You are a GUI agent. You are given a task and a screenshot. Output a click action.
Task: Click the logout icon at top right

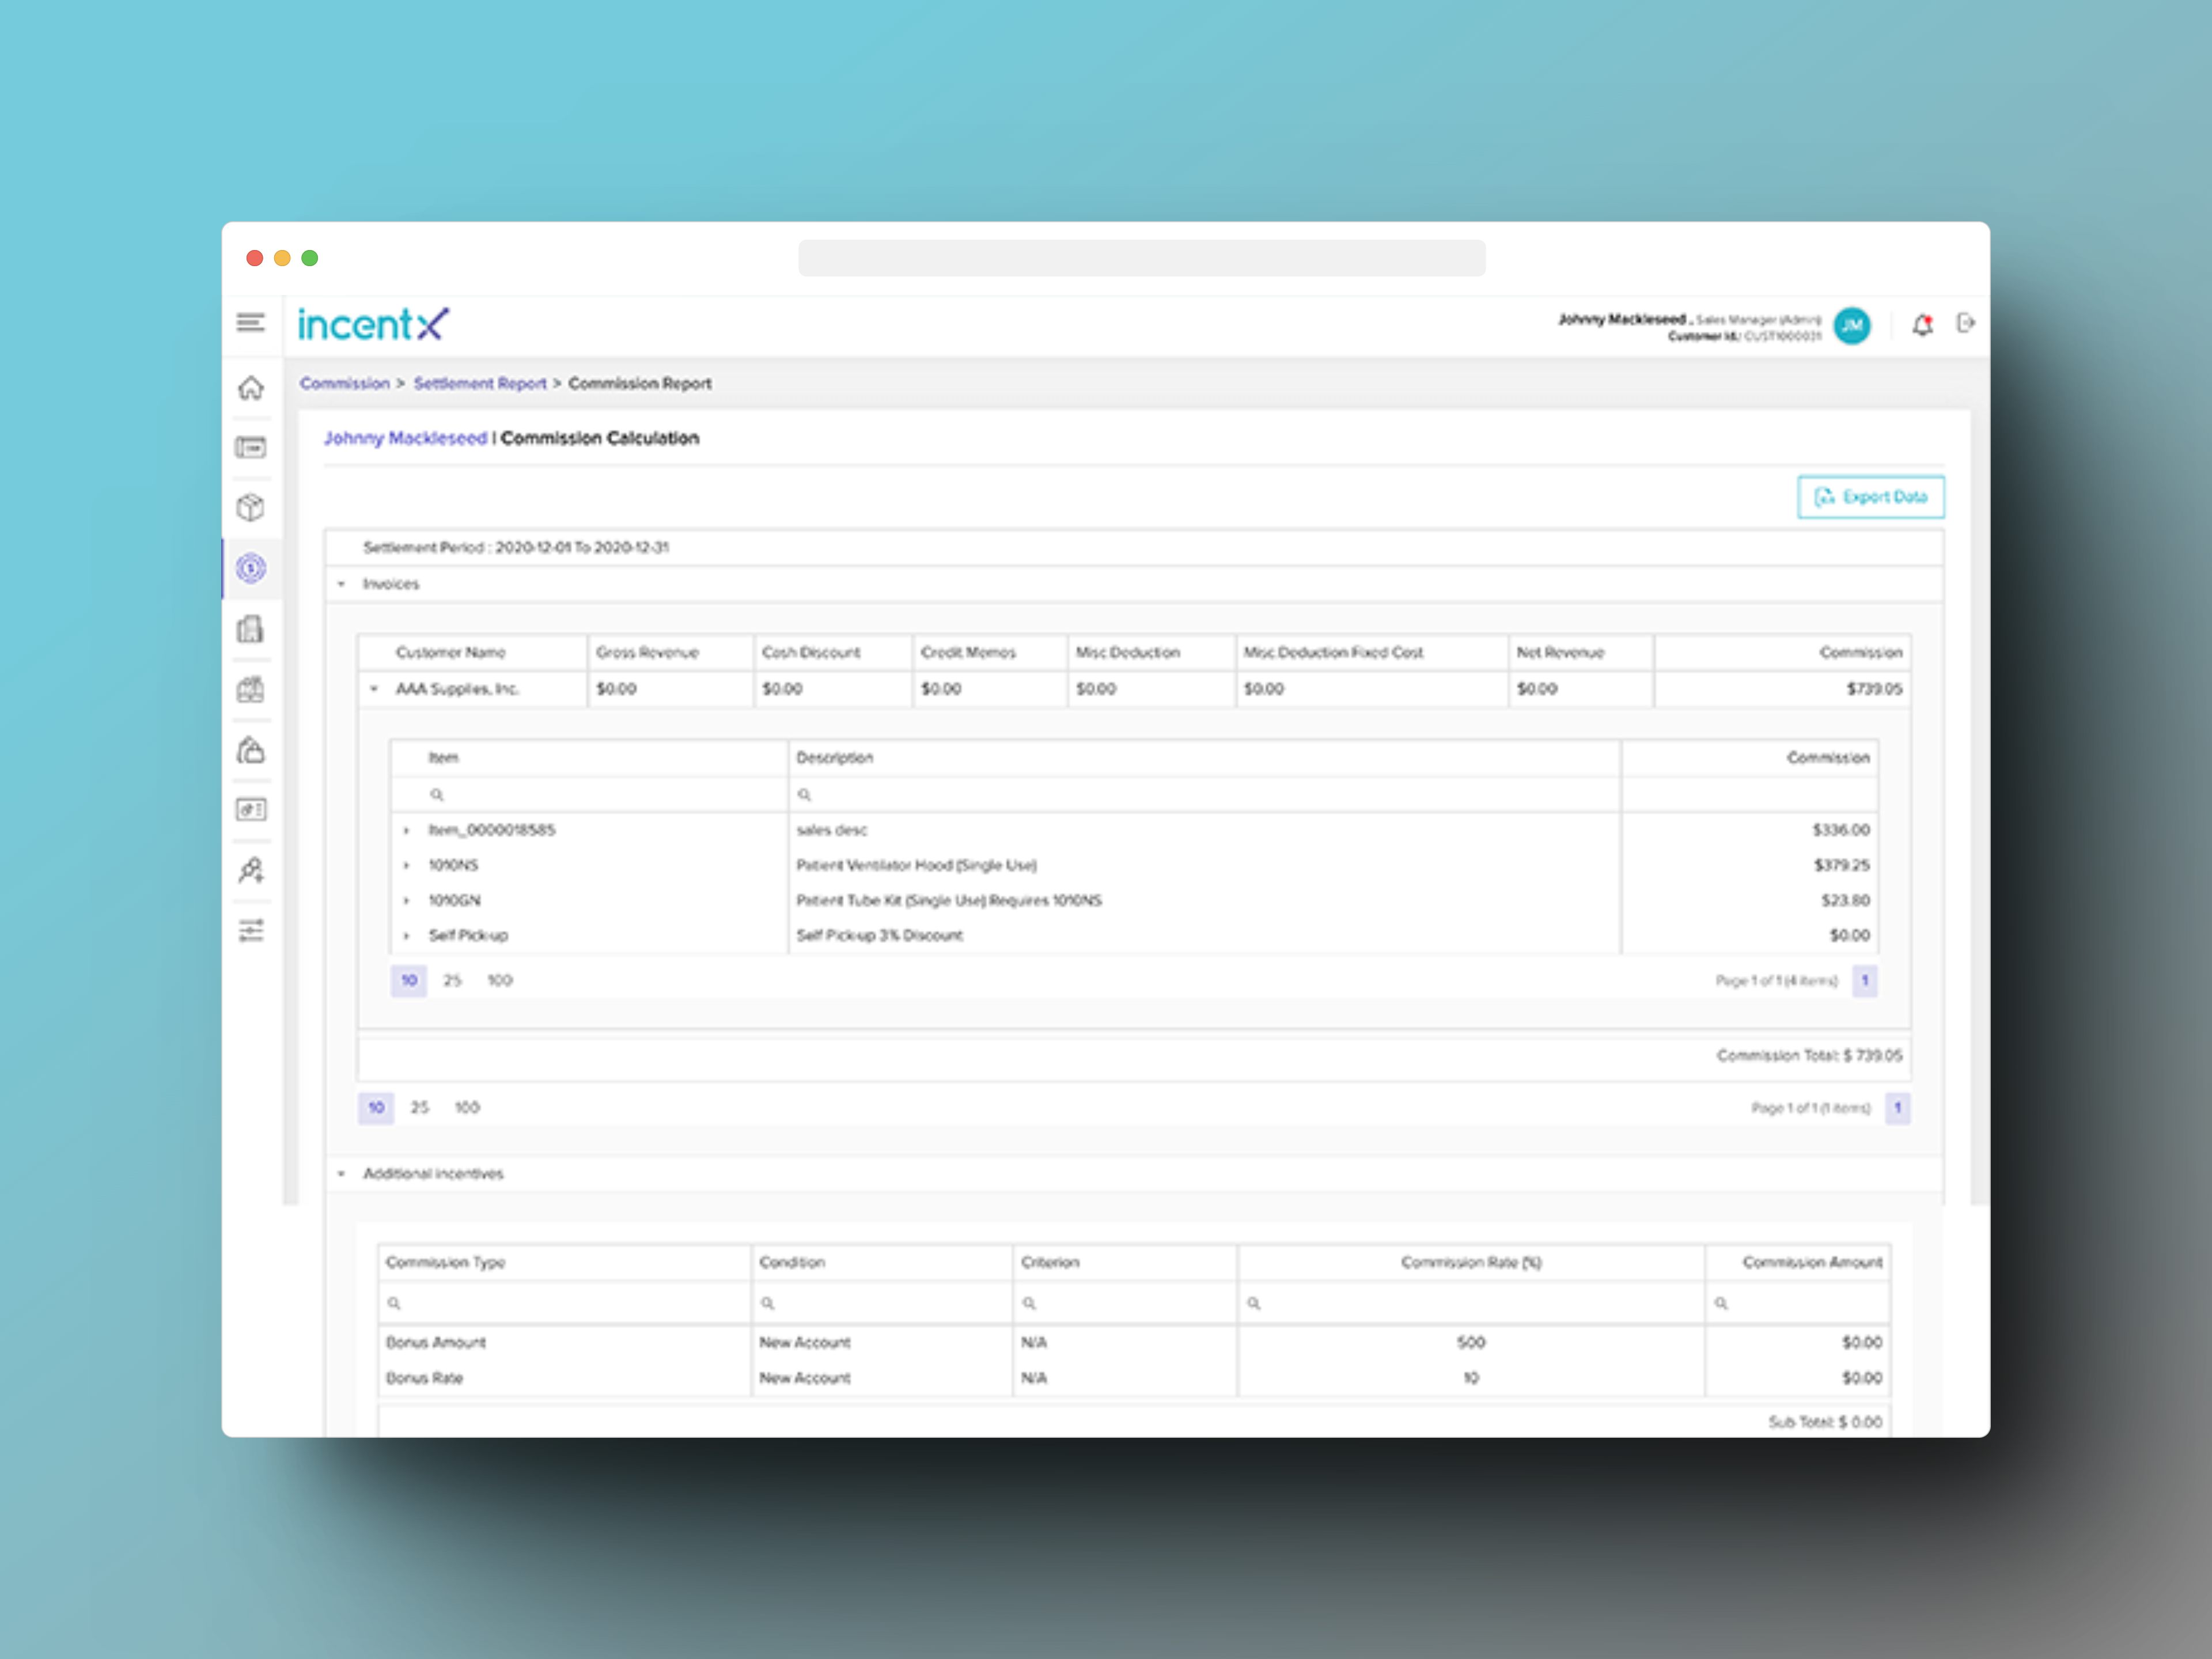tap(1966, 324)
